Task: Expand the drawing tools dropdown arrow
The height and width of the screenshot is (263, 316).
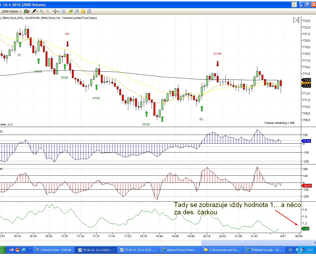Action: [37, 11]
